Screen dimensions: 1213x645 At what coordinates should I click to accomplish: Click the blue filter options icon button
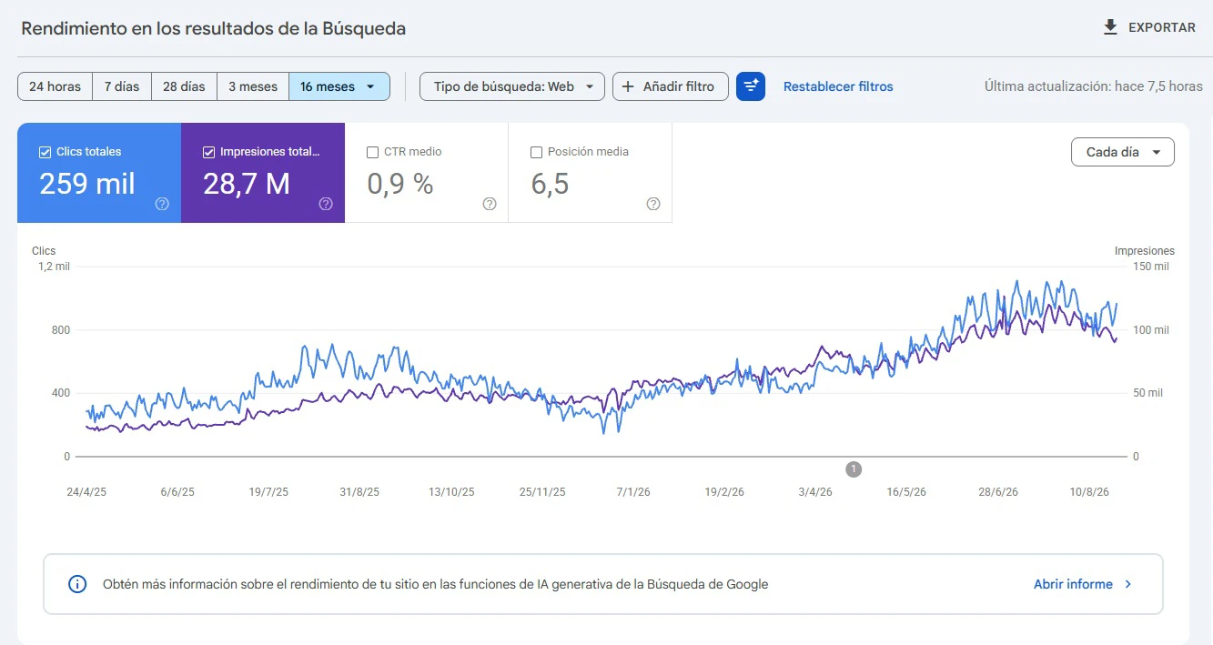tap(751, 86)
